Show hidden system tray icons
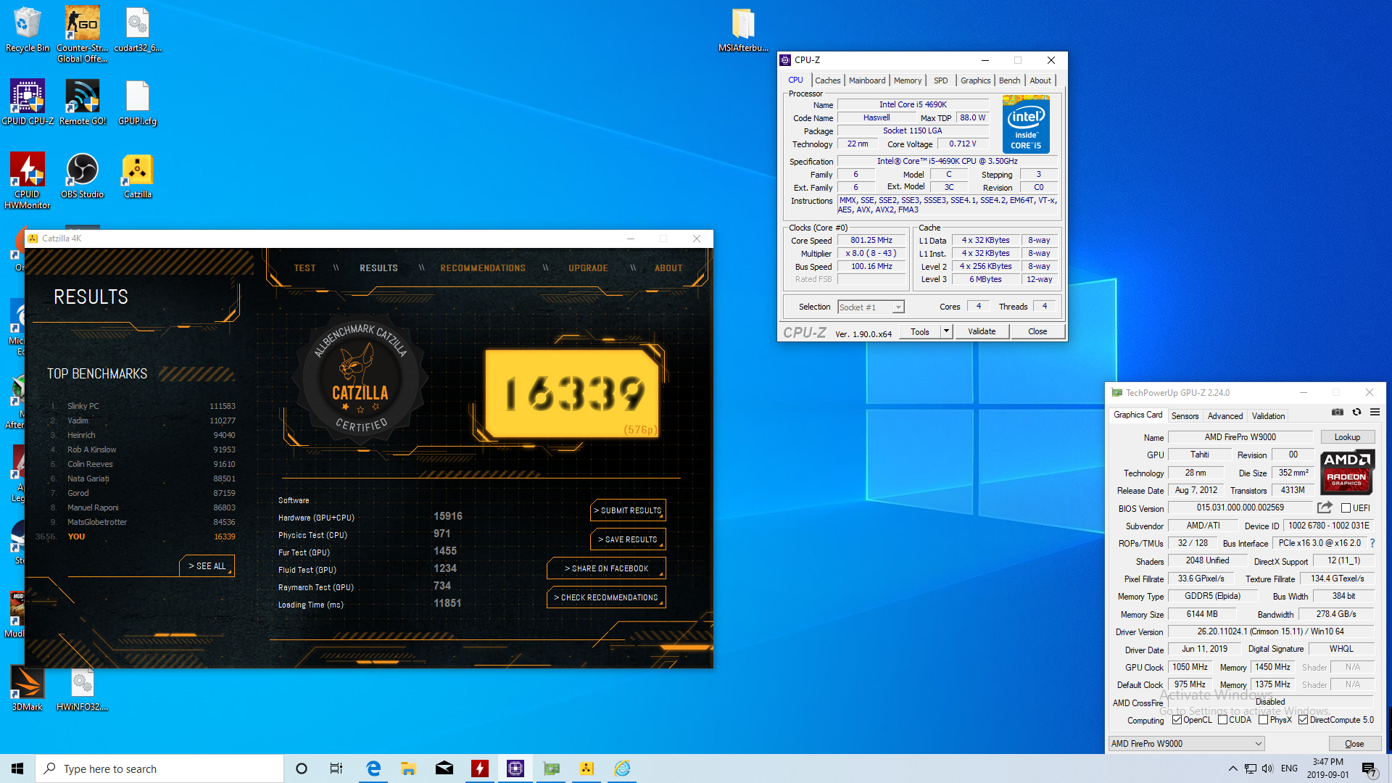This screenshot has height=783, width=1392. click(x=1232, y=768)
